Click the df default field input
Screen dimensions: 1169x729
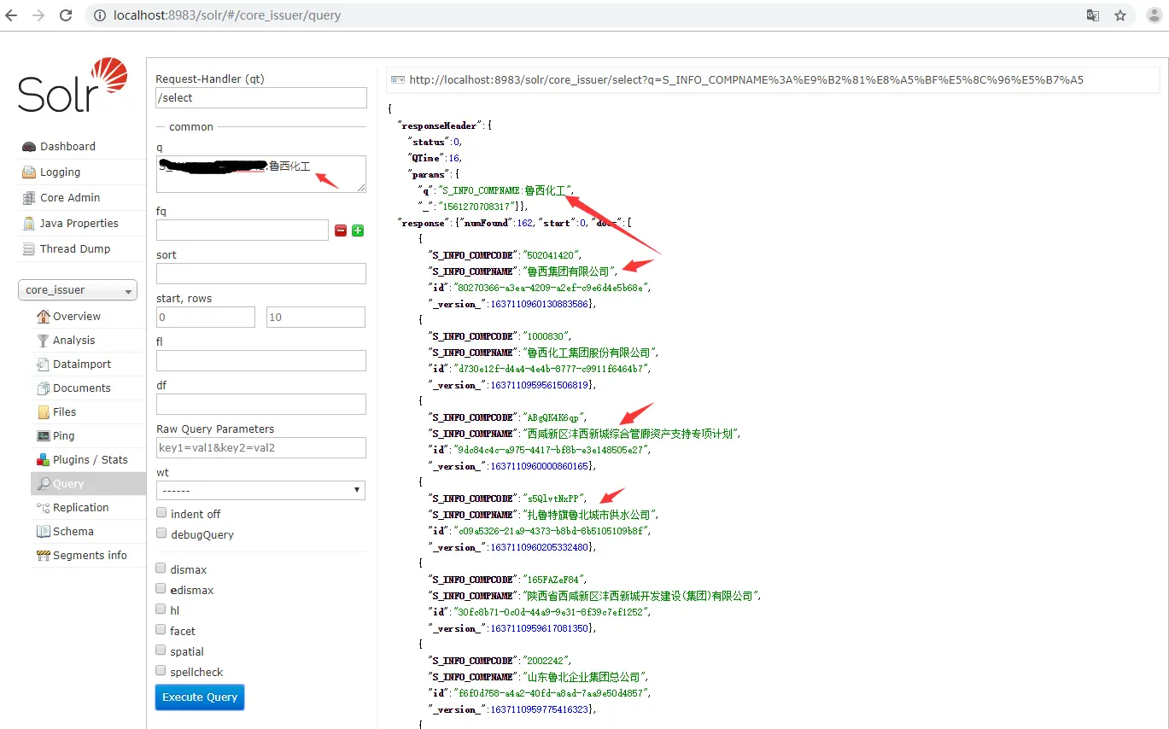click(x=260, y=405)
